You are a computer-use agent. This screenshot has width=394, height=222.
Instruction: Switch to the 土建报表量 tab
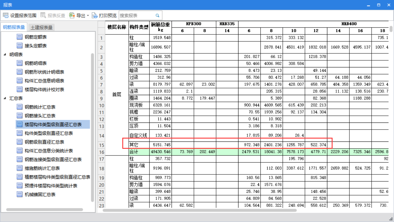pos(41,27)
